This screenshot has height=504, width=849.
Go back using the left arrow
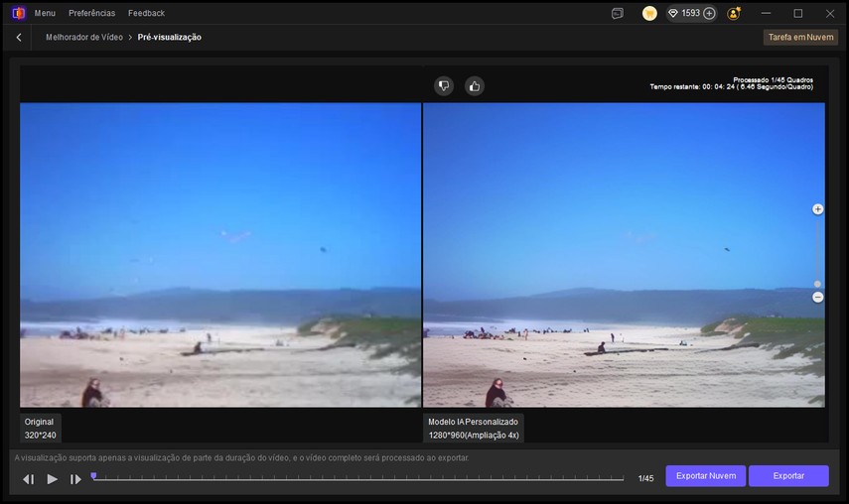(x=19, y=38)
